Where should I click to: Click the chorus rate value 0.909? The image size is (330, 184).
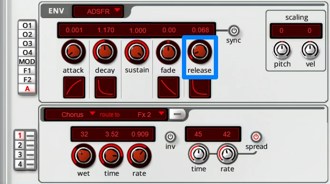tap(140, 134)
